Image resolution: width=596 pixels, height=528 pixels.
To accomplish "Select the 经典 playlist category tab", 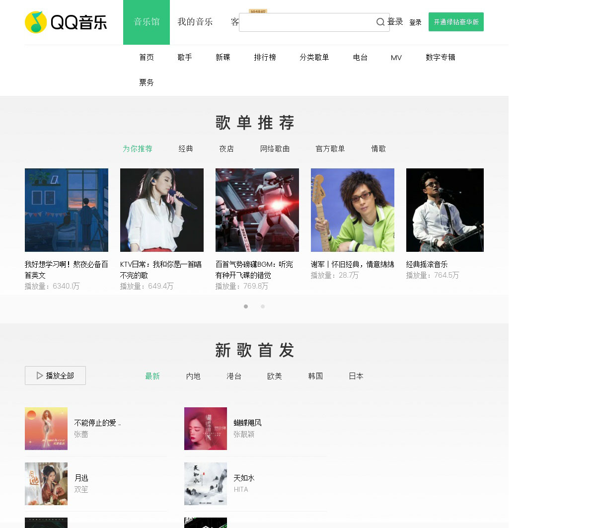I will [x=186, y=149].
